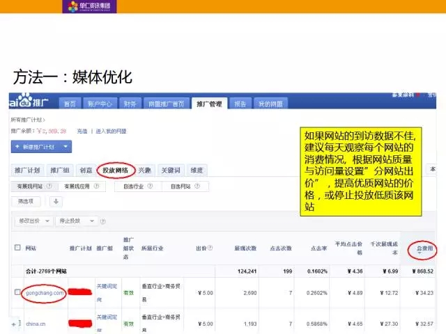The width and height of the screenshot is (446, 334).
Task: Select the 自选行业 filter tab
Action: click(138, 186)
